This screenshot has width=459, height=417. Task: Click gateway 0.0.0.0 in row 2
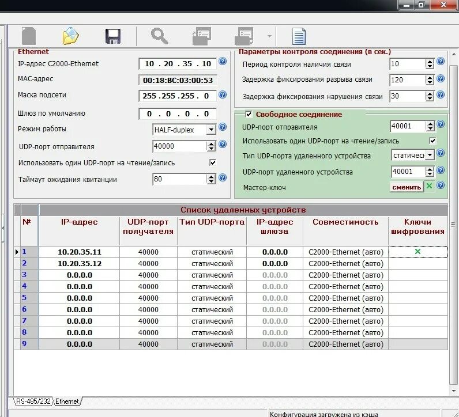point(275,263)
